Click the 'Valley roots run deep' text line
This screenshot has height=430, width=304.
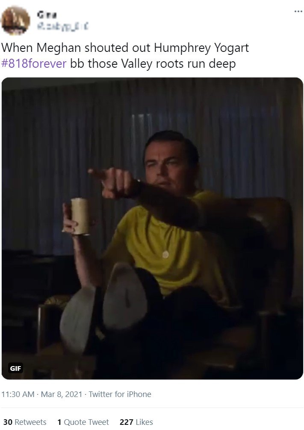pos(178,63)
